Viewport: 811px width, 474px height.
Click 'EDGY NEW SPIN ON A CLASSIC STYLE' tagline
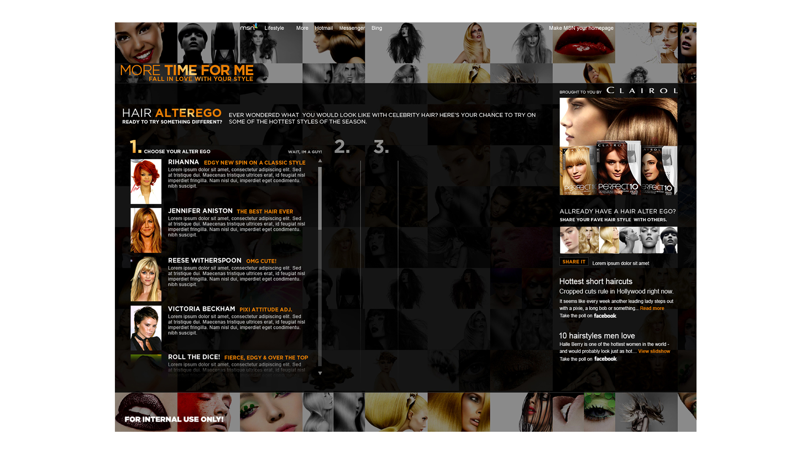pos(255,163)
